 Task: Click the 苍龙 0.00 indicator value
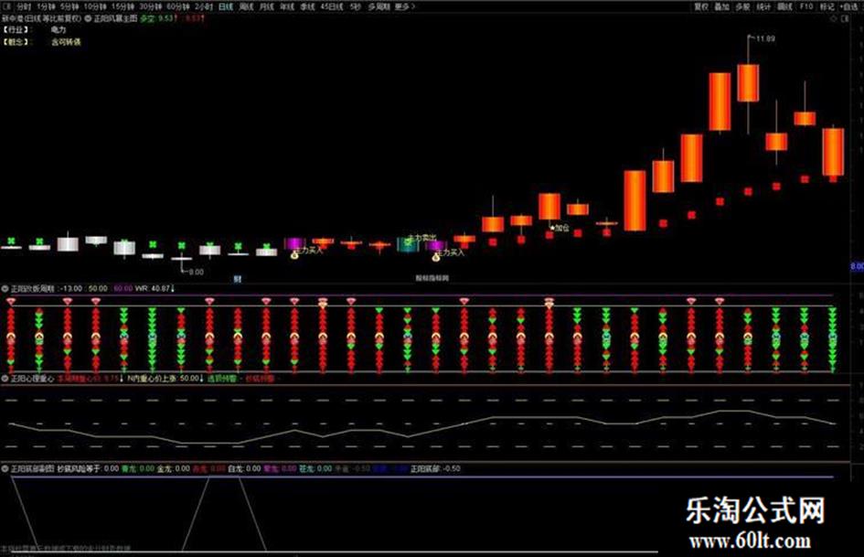pyautogui.click(x=315, y=468)
